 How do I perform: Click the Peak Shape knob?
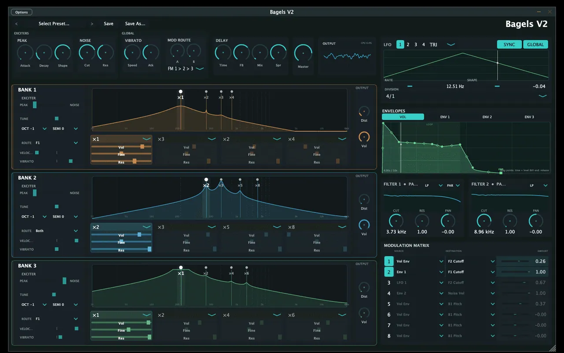pos(63,53)
